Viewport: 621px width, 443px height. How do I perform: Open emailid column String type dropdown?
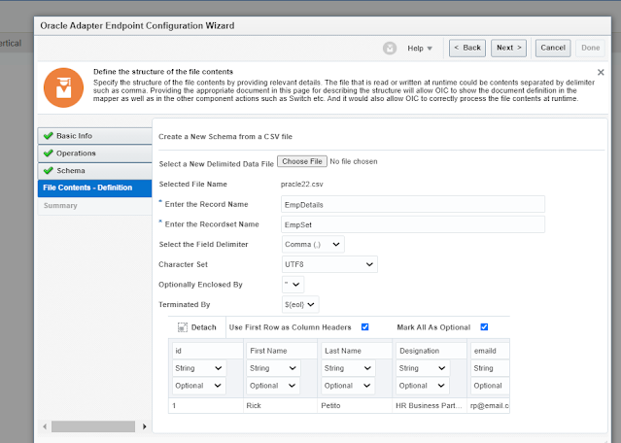490,368
